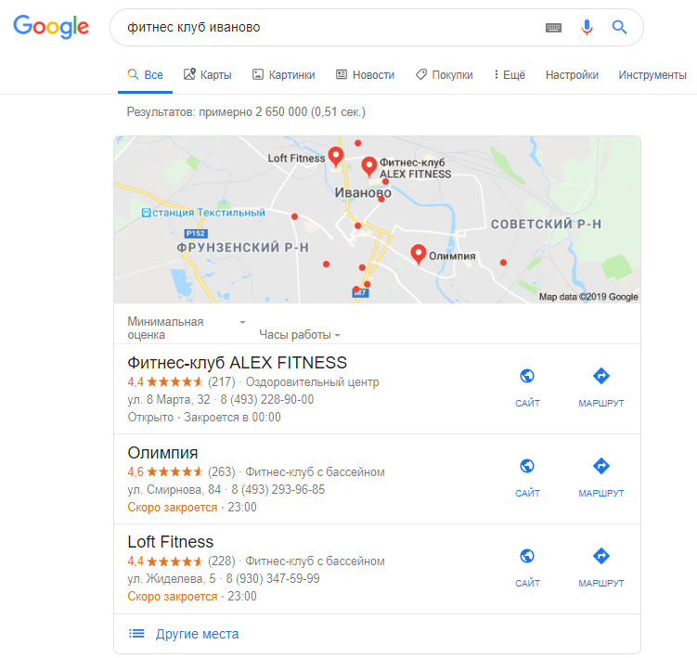This screenshot has height=658, width=697.
Task: Open the Новости tab
Action: (365, 74)
